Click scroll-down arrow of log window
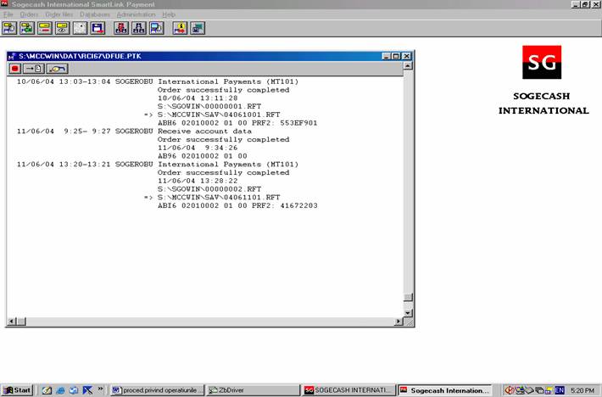The height and width of the screenshot is (397, 602). click(408, 313)
